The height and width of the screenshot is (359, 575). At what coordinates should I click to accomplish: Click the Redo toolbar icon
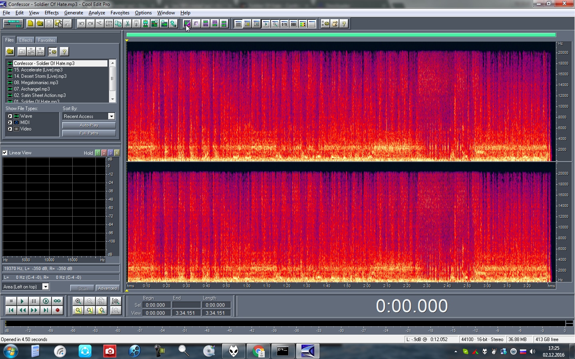[x=91, y=24]
